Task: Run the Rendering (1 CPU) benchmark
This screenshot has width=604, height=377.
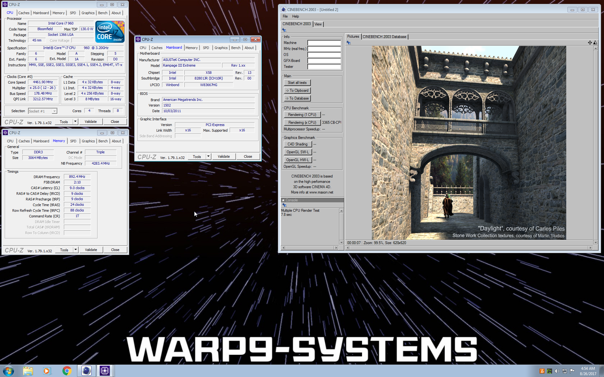Action: pos(302,115)
